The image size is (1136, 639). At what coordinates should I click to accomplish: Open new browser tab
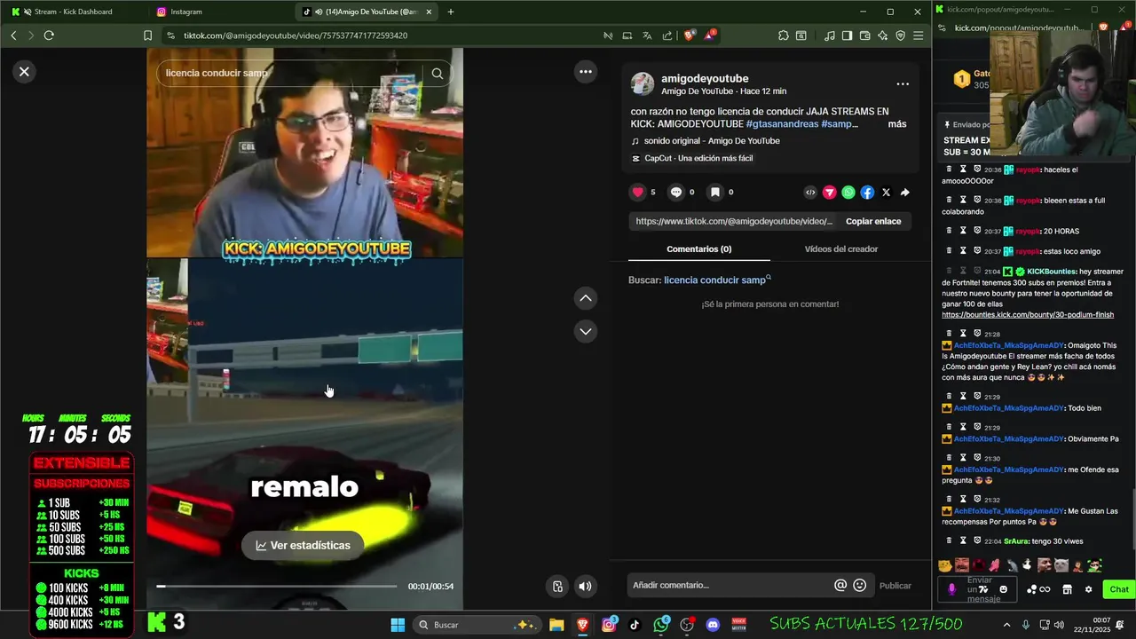tap(451, 12)
